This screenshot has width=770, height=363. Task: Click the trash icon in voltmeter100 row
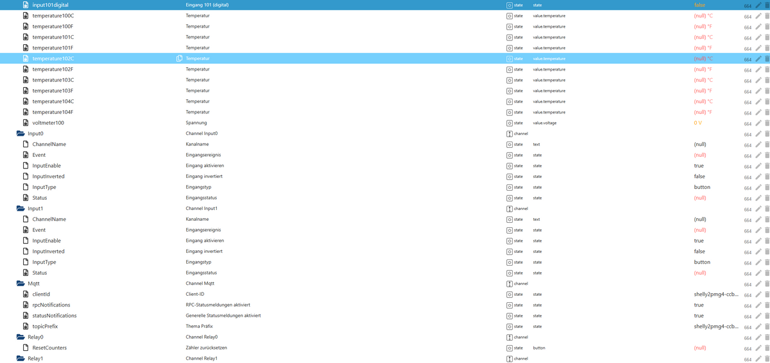[767, 123]
